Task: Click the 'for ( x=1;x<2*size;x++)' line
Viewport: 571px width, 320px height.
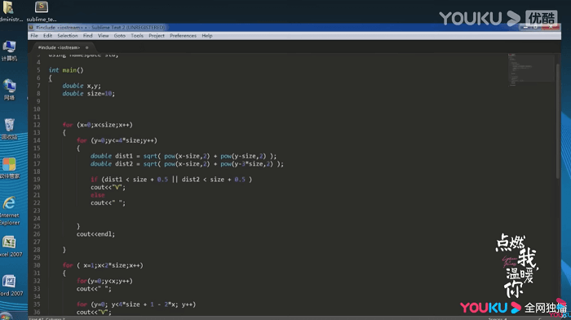Action: tap(103, 265)
